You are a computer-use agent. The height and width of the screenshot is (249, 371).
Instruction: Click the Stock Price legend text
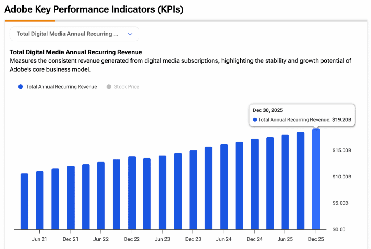click(126, 87)
